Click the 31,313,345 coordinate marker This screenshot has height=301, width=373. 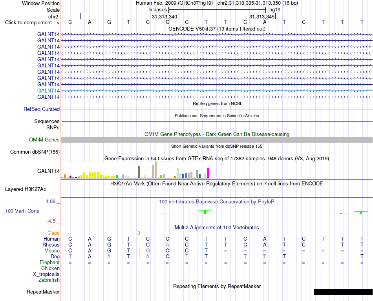tap(262, 16)
